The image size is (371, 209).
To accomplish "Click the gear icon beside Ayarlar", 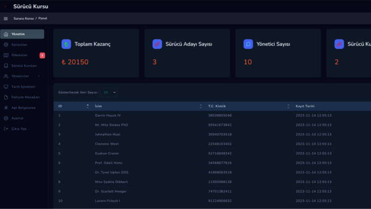I will coord(6,118).
